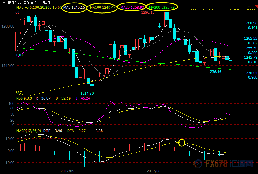258x174 pixels.
Task: Open the MA组合 indicator parameter label
Action: point(39,7)
